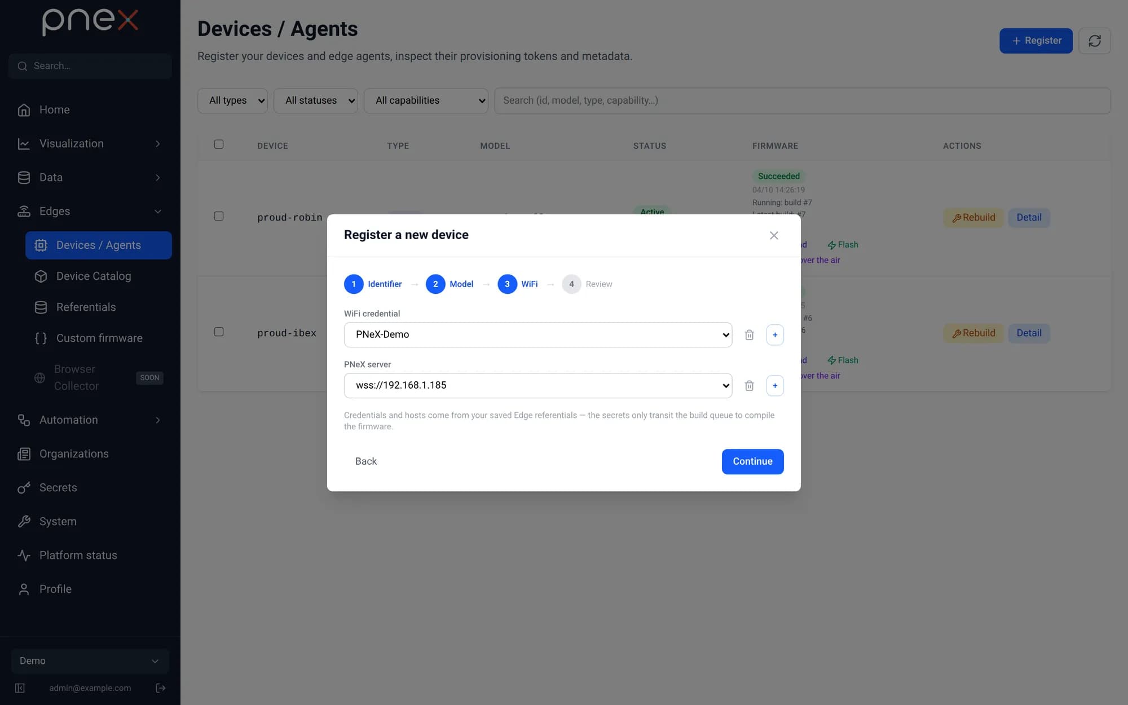Go to the Identifier step in wizard

coord(373,284)
